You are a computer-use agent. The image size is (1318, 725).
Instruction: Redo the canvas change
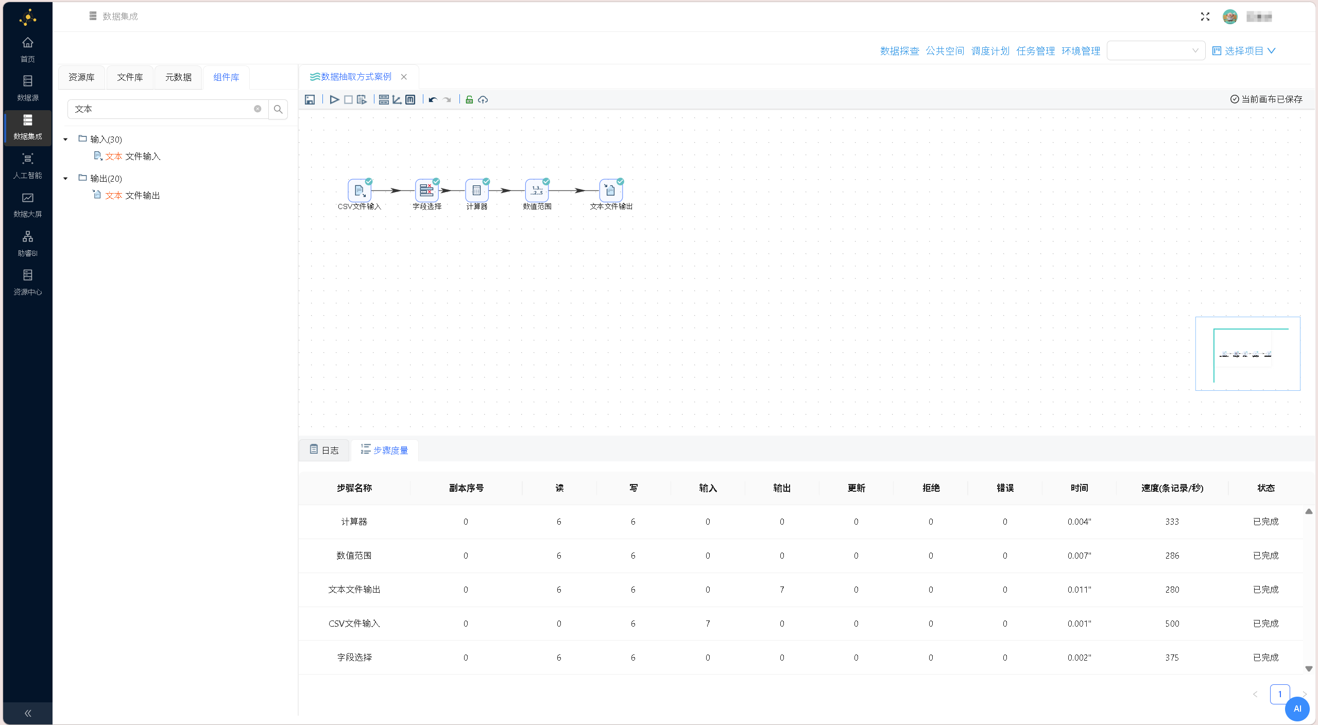click(447, 100)
